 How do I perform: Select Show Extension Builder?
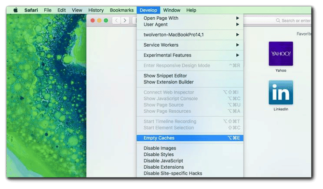[190, 82]
